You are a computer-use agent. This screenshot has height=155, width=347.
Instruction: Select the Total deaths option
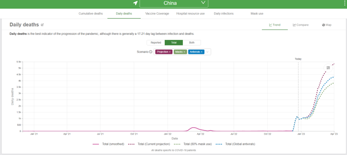point(174,43)
